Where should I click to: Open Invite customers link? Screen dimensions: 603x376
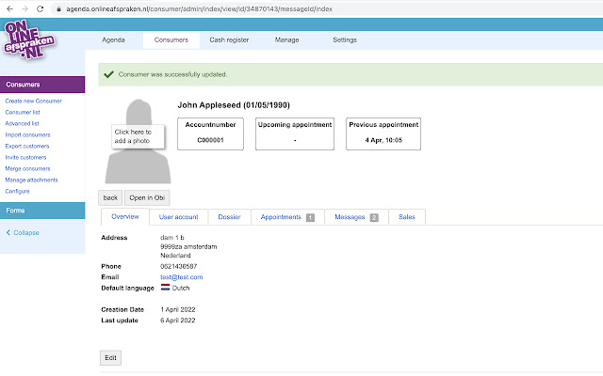(25, 157)
